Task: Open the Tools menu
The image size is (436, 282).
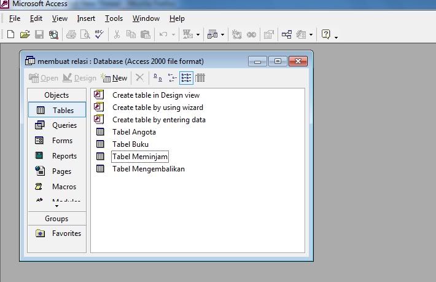Action: (x=114, y=18)
